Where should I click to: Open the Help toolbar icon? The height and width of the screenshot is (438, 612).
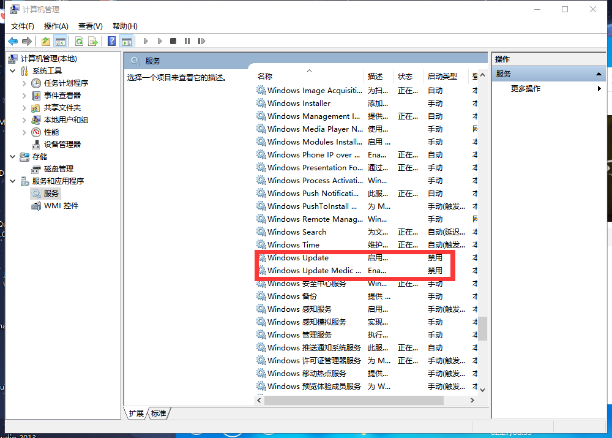(111, 41)
